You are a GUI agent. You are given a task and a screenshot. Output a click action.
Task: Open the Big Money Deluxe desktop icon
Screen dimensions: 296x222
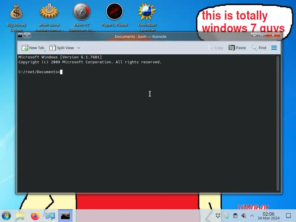click(x=16, y=18)
